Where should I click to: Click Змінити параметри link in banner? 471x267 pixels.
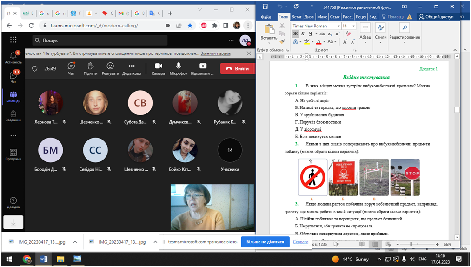coord(215,53)
